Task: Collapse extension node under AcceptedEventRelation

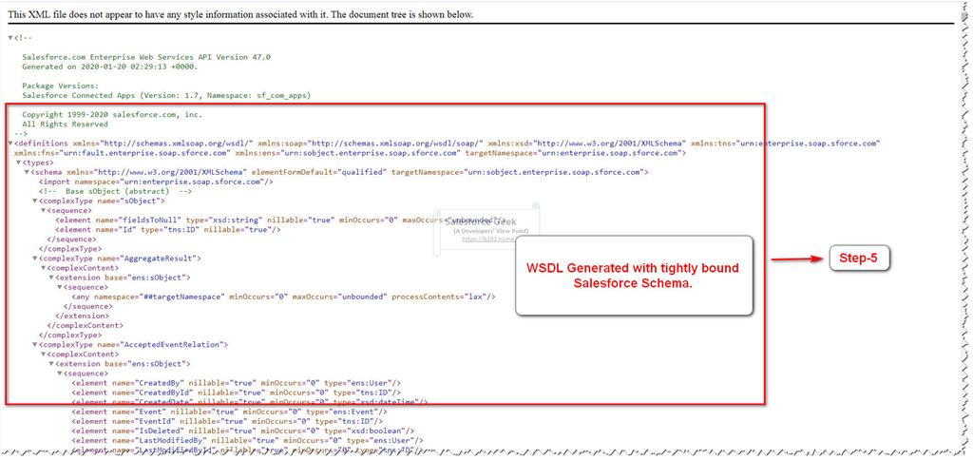Action: click(51, 364)
